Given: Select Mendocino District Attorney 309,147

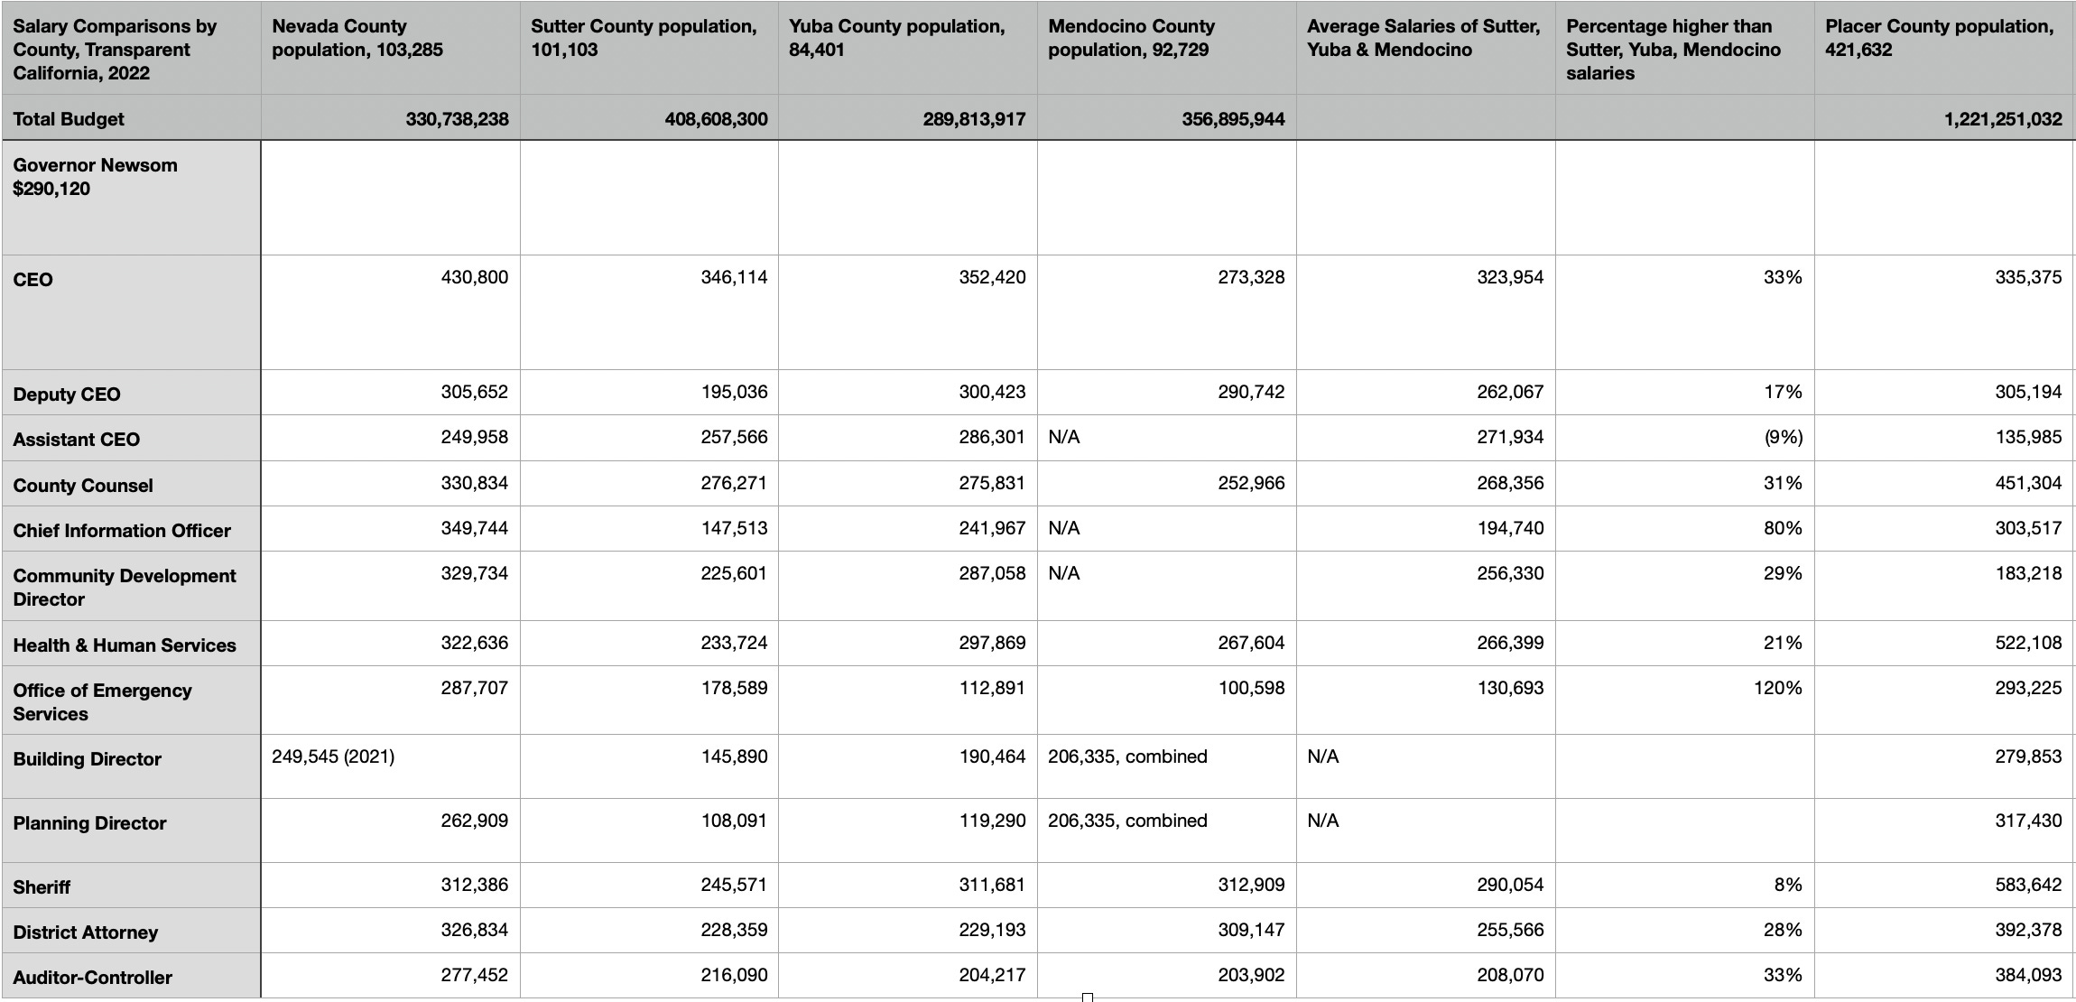Looking at the screenshot, I should point(1251,930).
